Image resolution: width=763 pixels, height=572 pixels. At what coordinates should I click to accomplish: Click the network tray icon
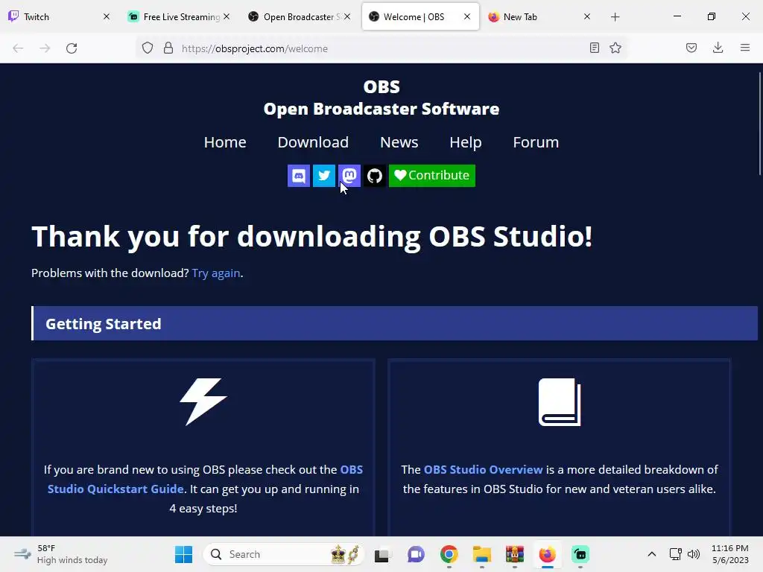(675, 554)
